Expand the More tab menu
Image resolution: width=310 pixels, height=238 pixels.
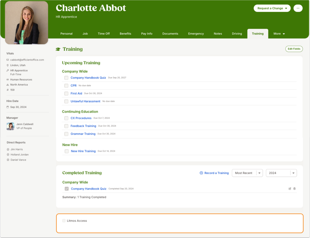(x=279, y=34)
